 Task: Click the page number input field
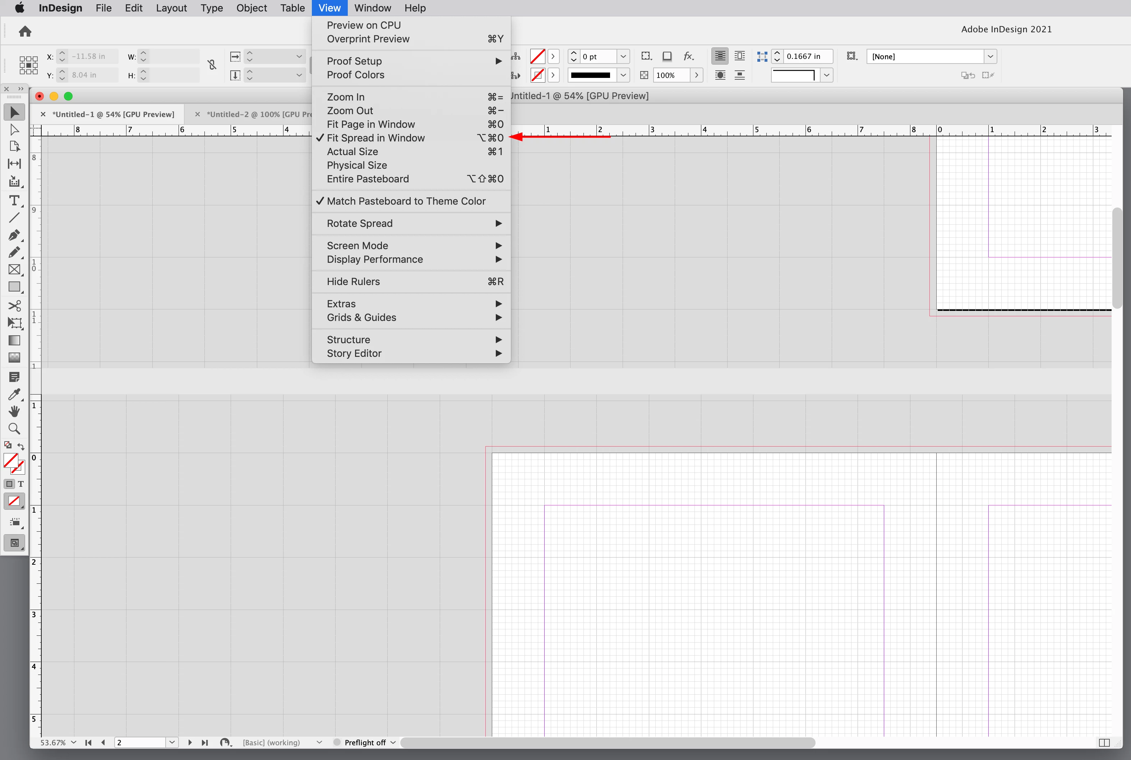coord(140,742)
